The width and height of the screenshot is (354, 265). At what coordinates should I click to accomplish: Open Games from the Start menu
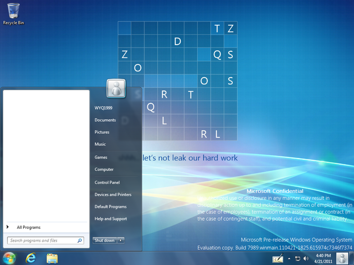coord(101,157)
